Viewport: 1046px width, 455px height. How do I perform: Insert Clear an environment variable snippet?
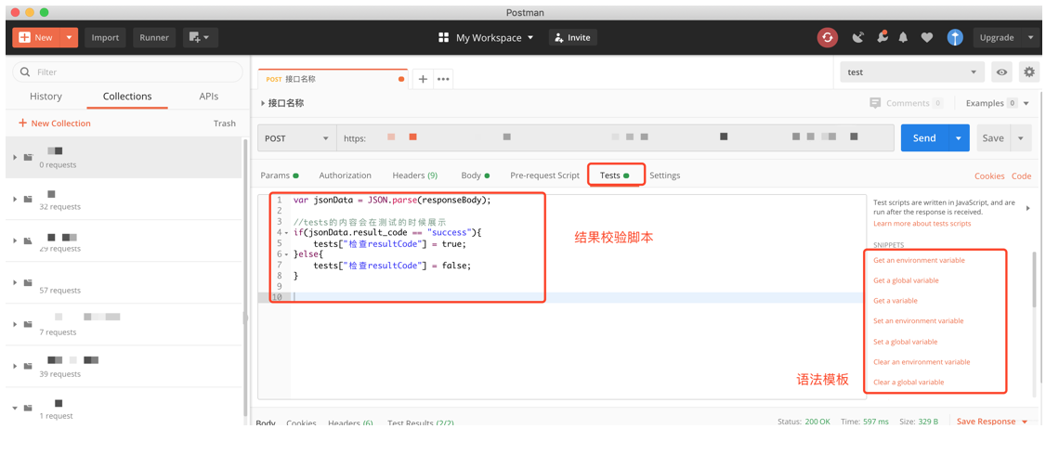point(922,361)
